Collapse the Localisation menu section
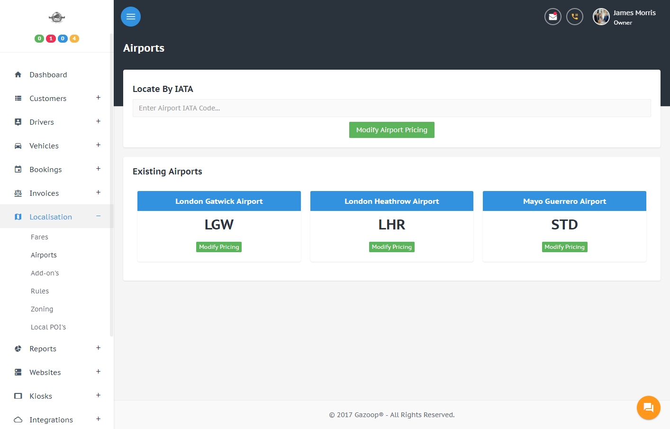The height and width of the screenshot is (429, 670). (x=98, y=216)
